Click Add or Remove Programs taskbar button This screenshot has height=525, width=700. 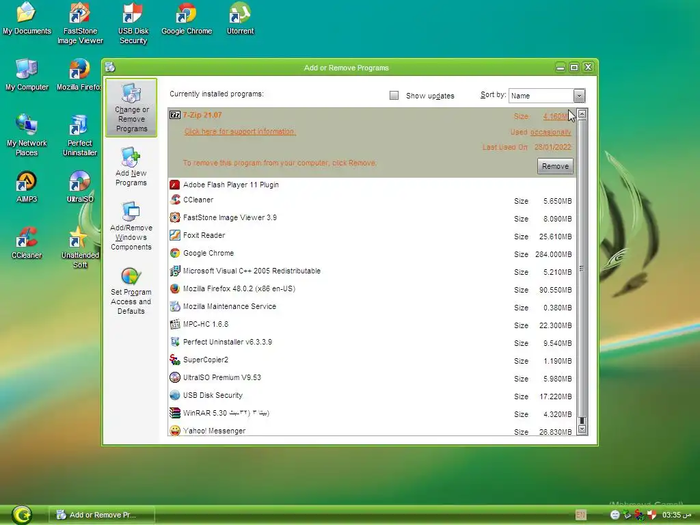coord(102,515)
